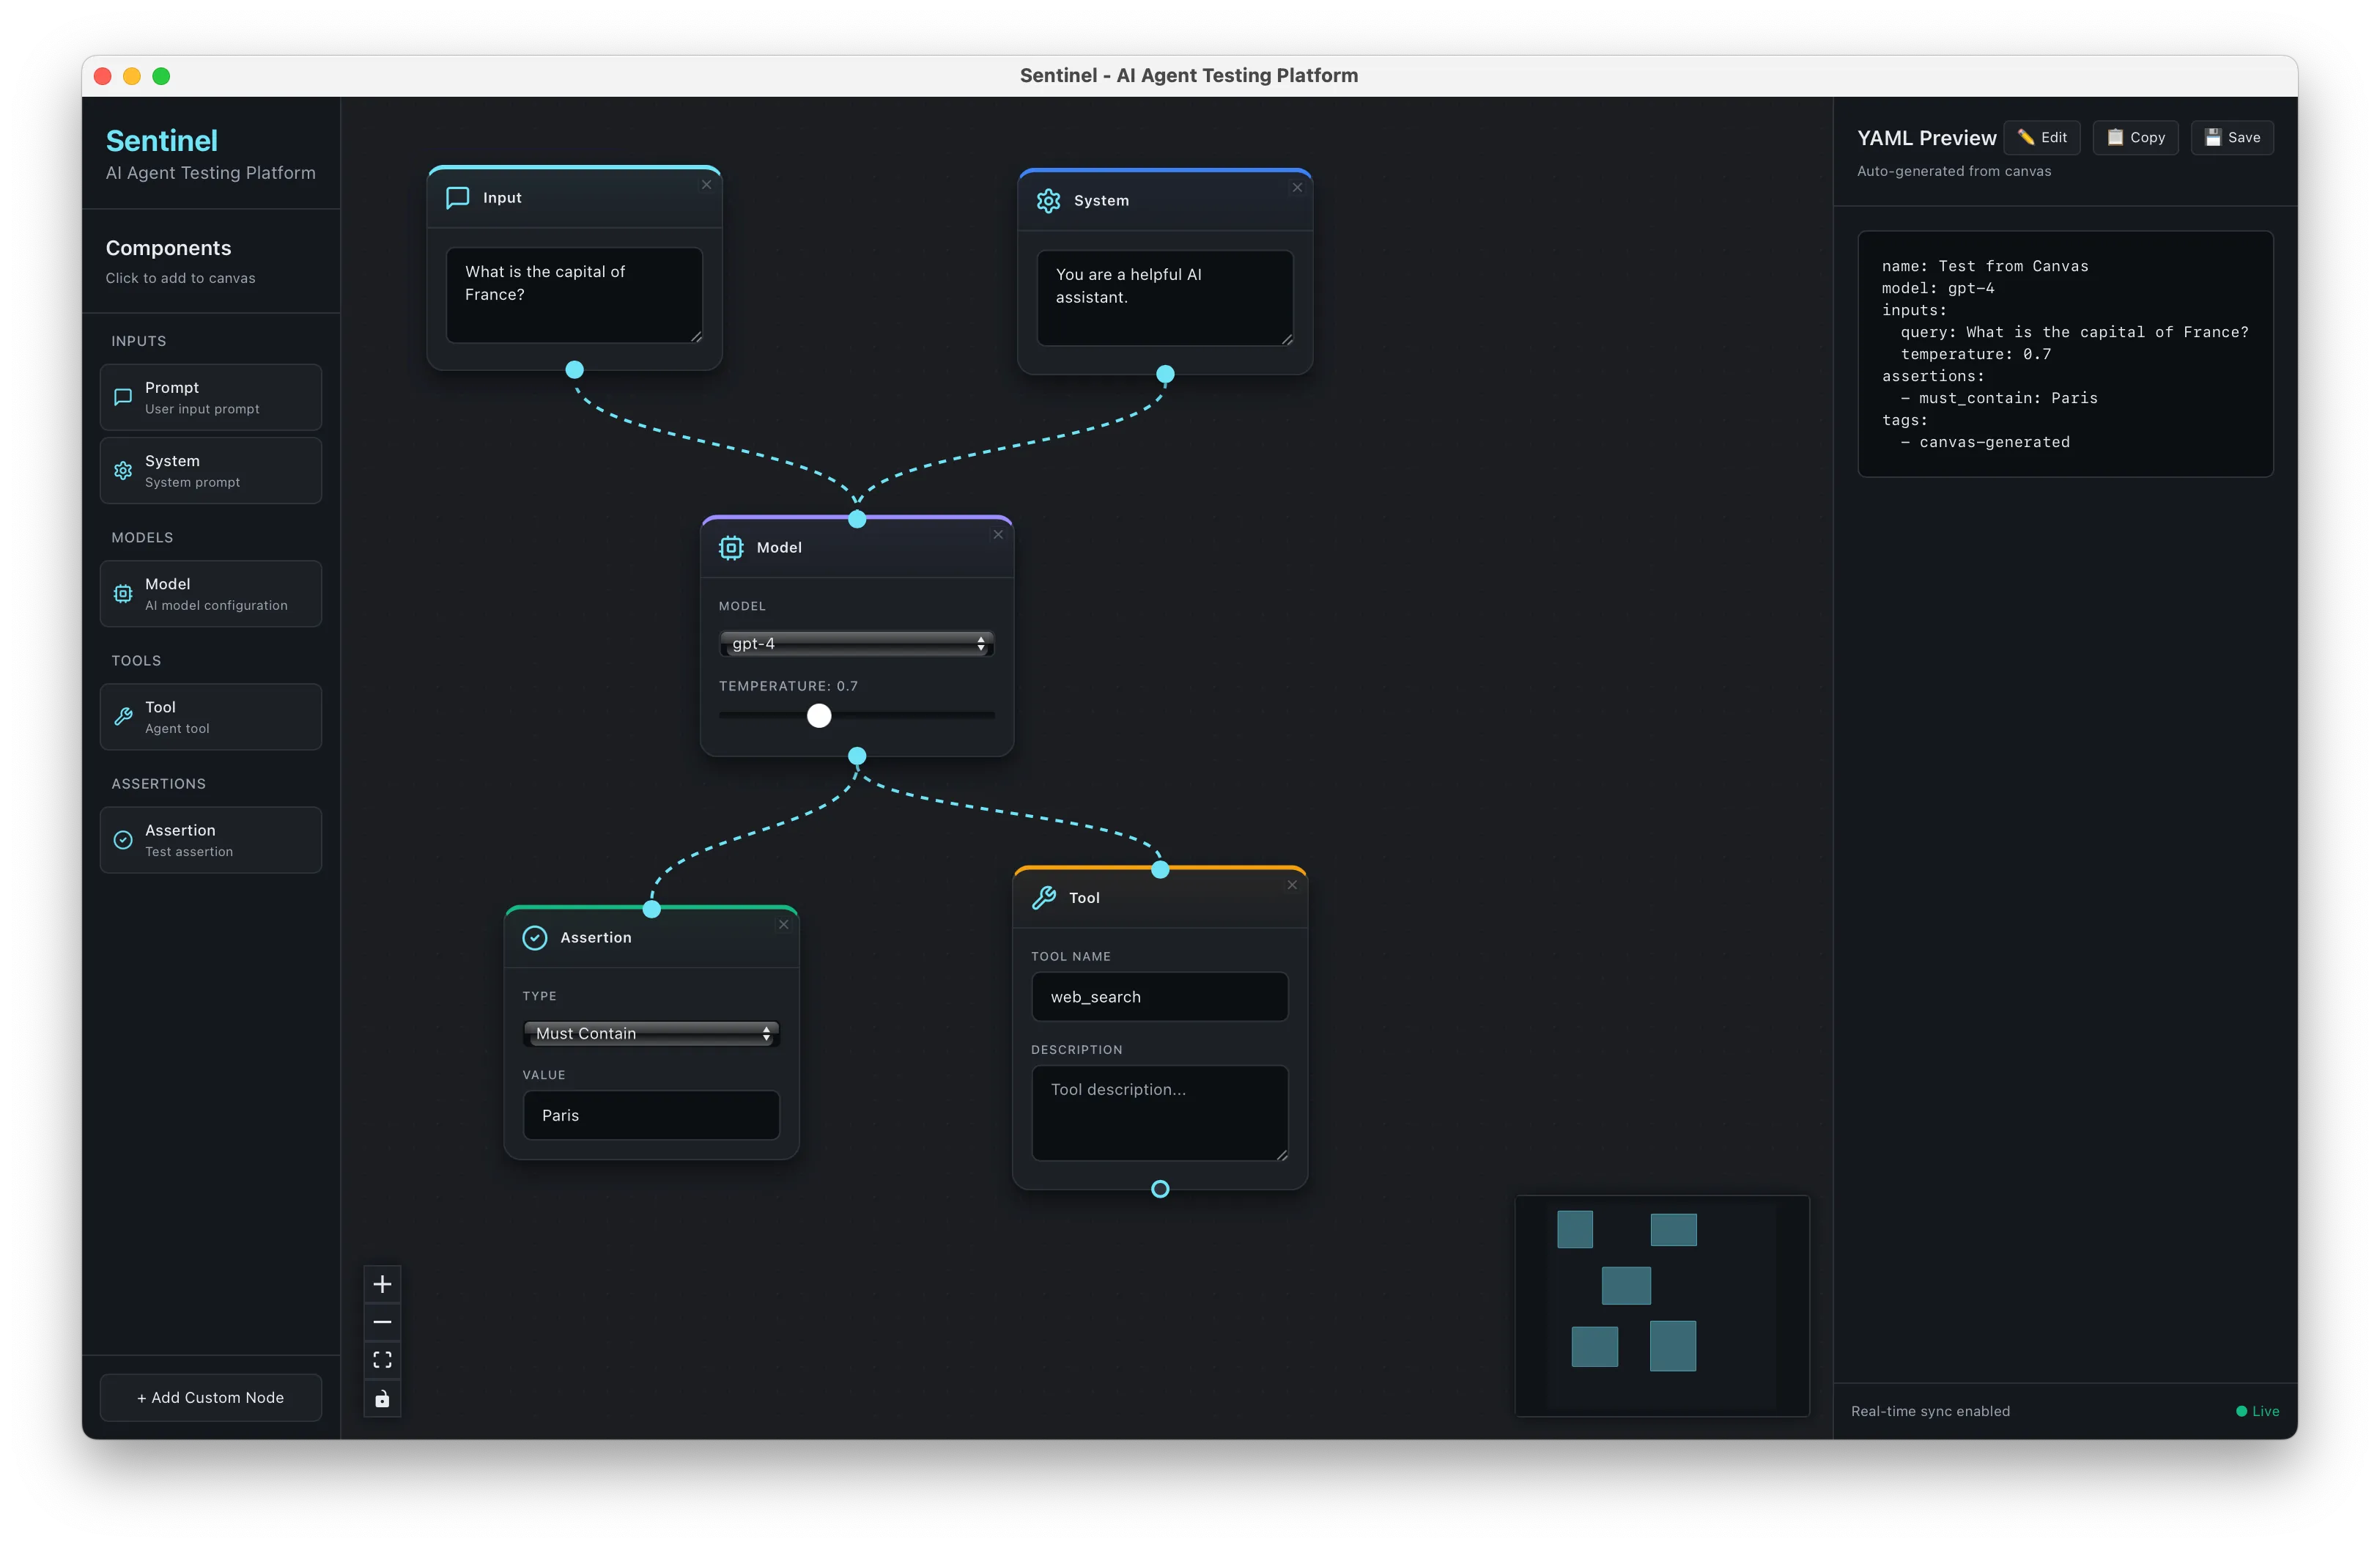Screen dimensions: 2380x1548
Task: Click the Tool node top input handle
Action: pos(1160,870)
